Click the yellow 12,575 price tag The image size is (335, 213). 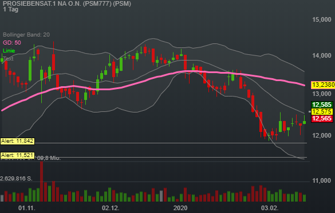click(322, 111)
